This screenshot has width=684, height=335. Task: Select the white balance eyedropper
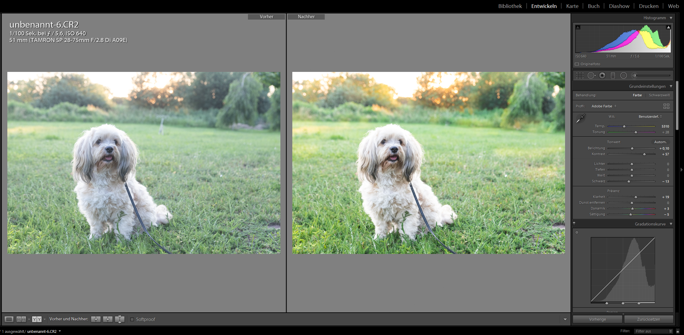580,119
